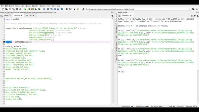199x112 pixels.
Task: Click the debug step return icon
Action: click(55, 9)
